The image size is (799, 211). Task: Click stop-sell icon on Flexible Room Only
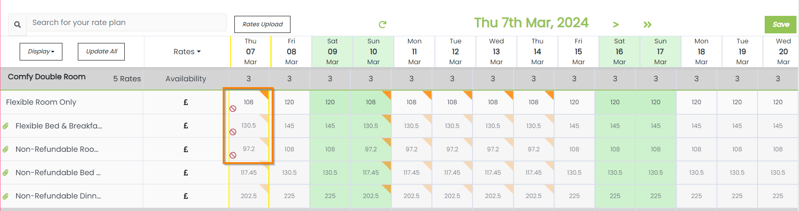(x=233, y=108)
